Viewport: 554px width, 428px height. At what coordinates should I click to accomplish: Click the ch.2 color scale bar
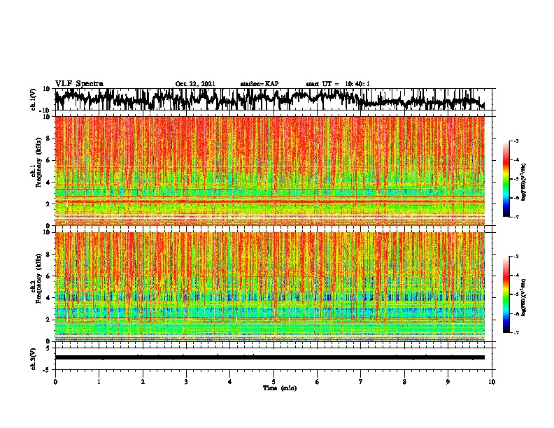506,294
